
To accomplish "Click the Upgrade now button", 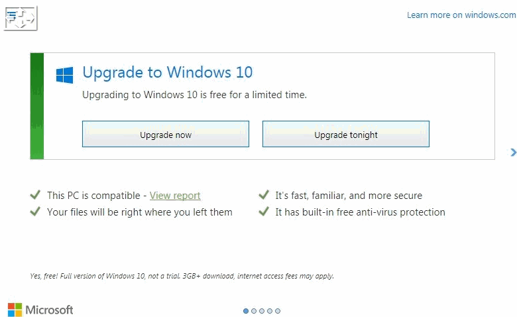I will click(166, 134).
